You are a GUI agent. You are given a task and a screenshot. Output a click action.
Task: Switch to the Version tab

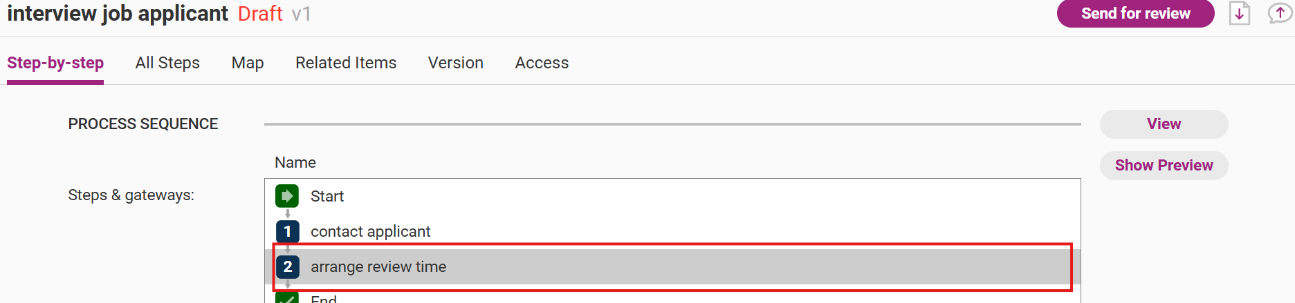click(x=455, y=63)
